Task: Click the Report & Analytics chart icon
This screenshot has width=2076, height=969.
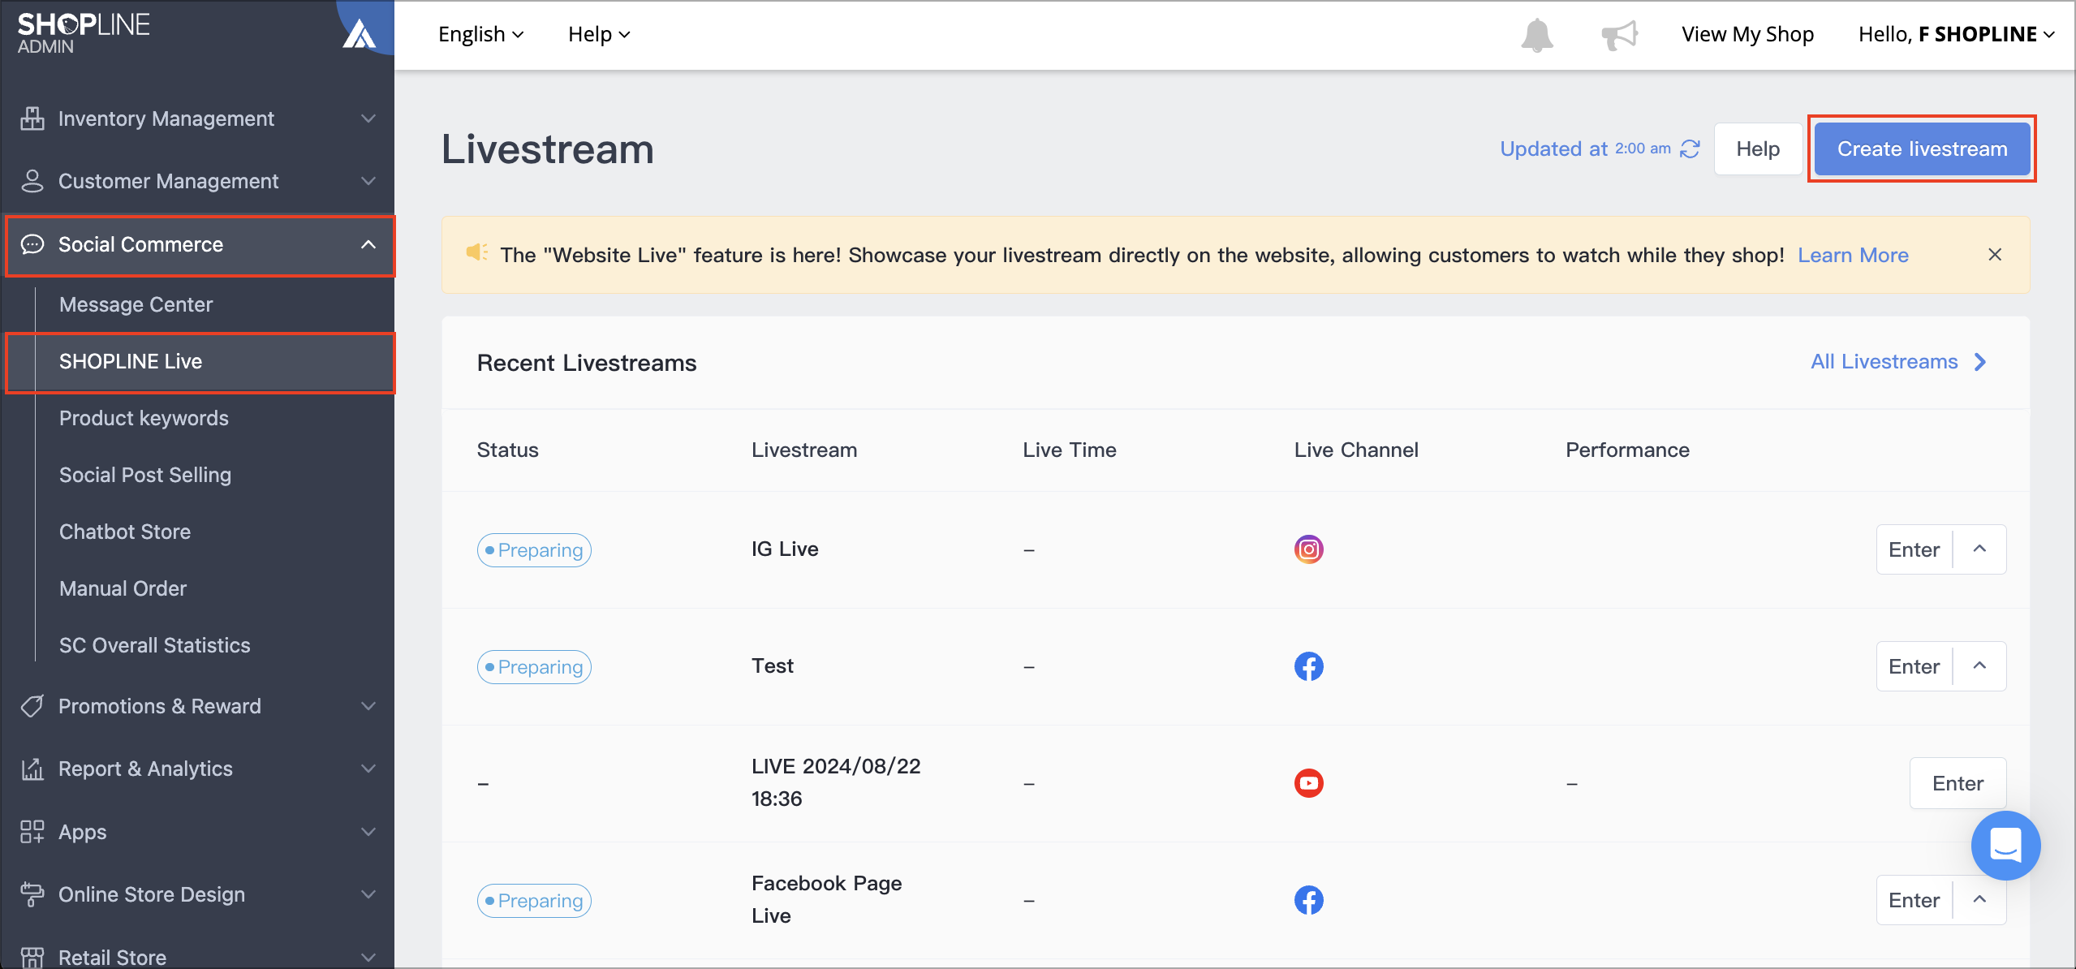Action: (x=32, y=769)
